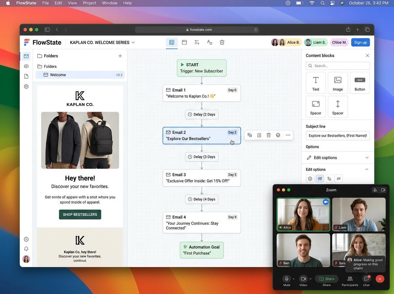Click Chloe M. collaborator chip
This screenshot has width=394, height=294.
coord(339,42)
